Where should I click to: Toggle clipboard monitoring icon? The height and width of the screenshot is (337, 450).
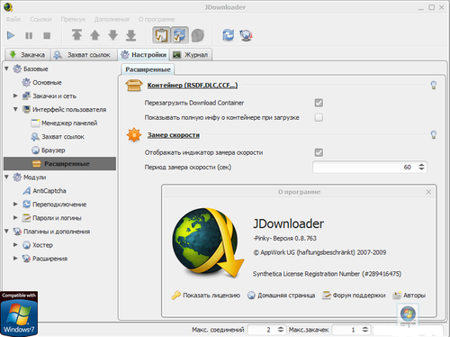(x=161, y=35)
